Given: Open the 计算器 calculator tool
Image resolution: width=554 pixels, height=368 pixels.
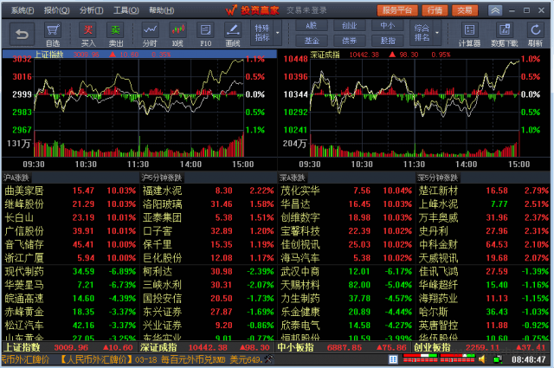Looking at the screenshot, I should (x=469, y=35).
